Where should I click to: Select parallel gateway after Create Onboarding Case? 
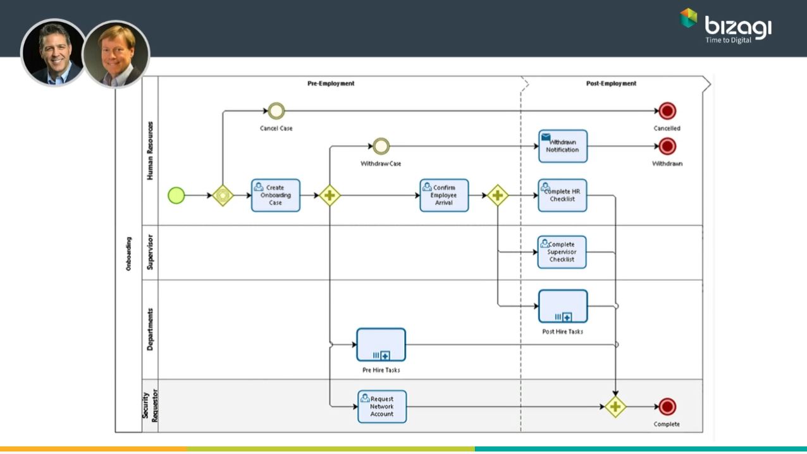coord(329,196)
